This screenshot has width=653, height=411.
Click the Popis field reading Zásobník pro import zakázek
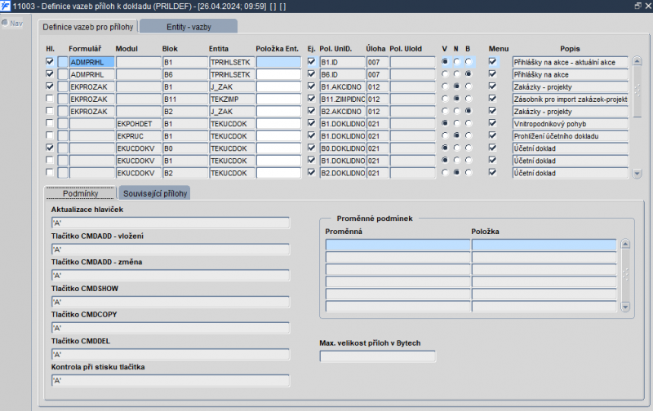pos(570,99)
